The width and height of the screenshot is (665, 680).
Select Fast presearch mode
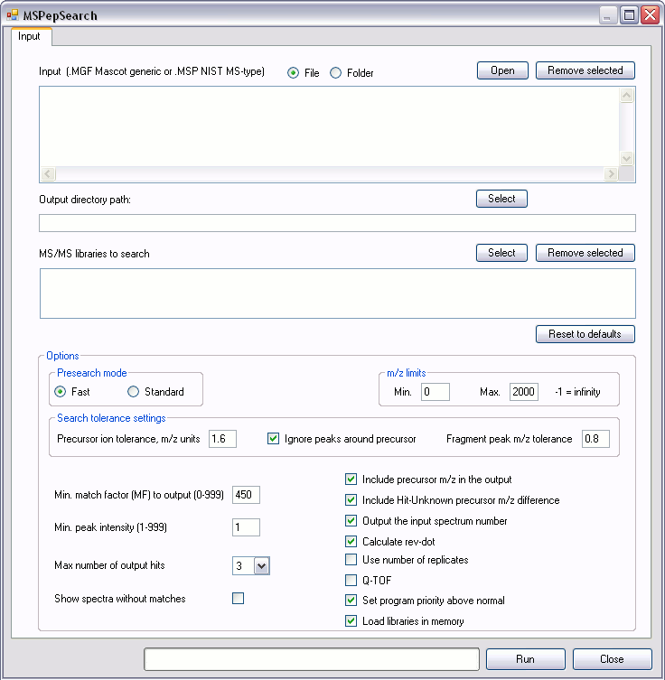click(x=61, y=392)
